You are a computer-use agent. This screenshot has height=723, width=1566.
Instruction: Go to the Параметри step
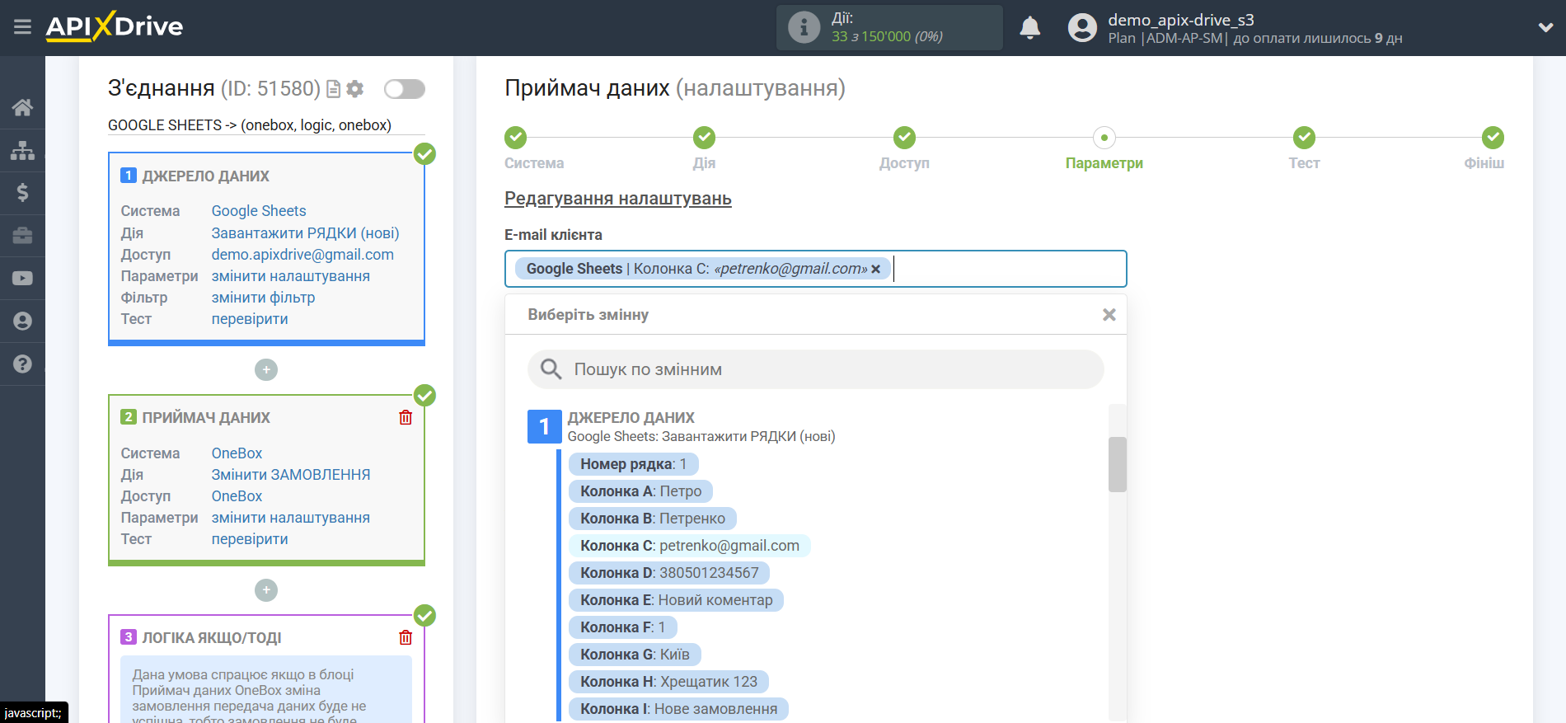(x=1104, y=138)
